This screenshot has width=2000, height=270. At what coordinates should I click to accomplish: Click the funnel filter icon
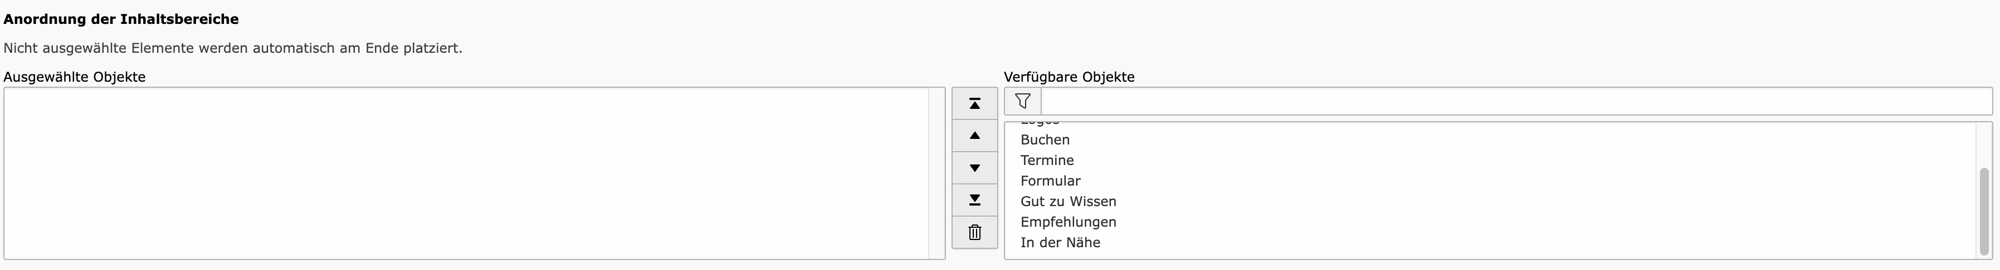(1022, 101)
